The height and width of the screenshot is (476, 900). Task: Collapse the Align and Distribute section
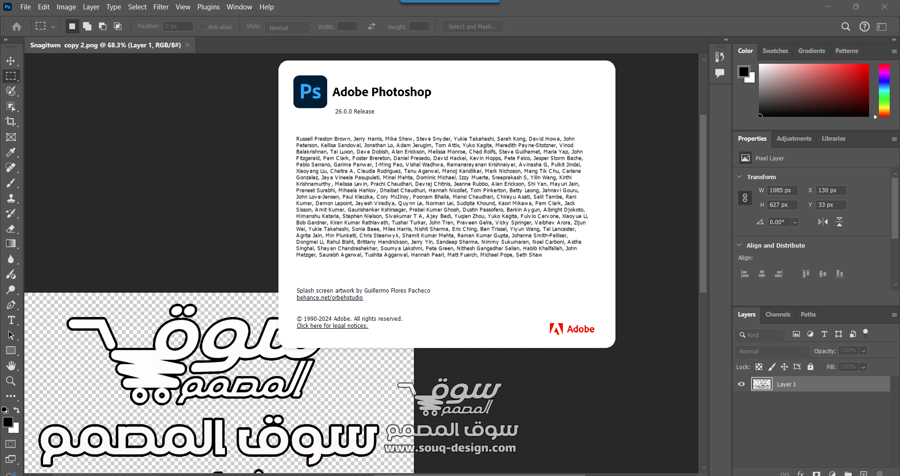click(740, 245)
